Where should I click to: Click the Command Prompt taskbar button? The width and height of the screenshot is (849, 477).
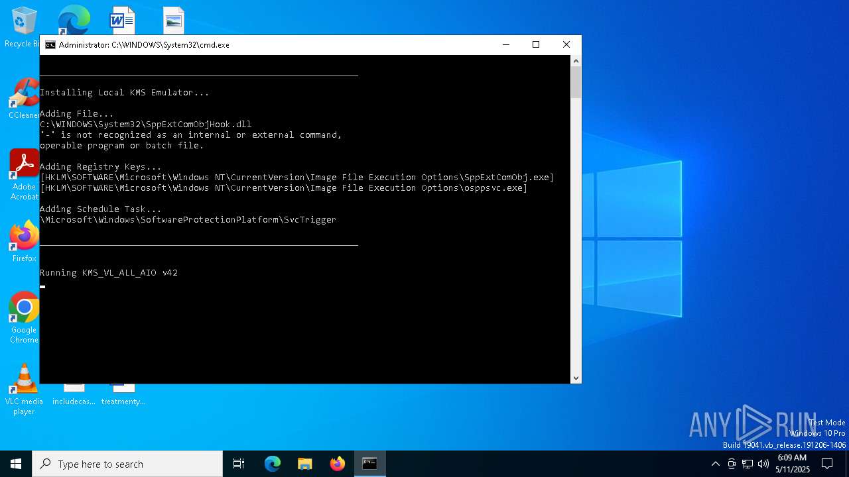tap(369, 464)
